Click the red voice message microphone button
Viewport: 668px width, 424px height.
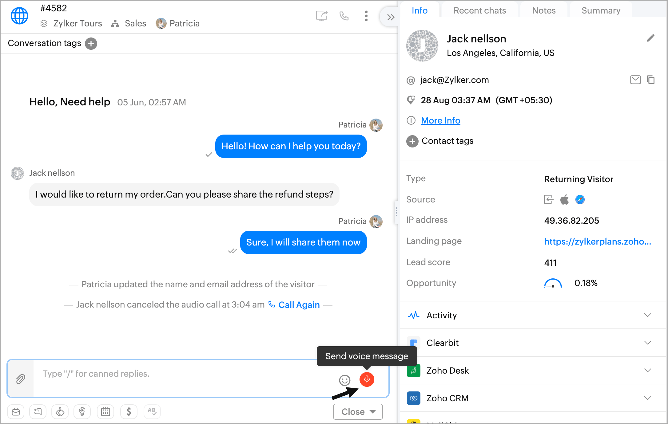tap(367, 379)
